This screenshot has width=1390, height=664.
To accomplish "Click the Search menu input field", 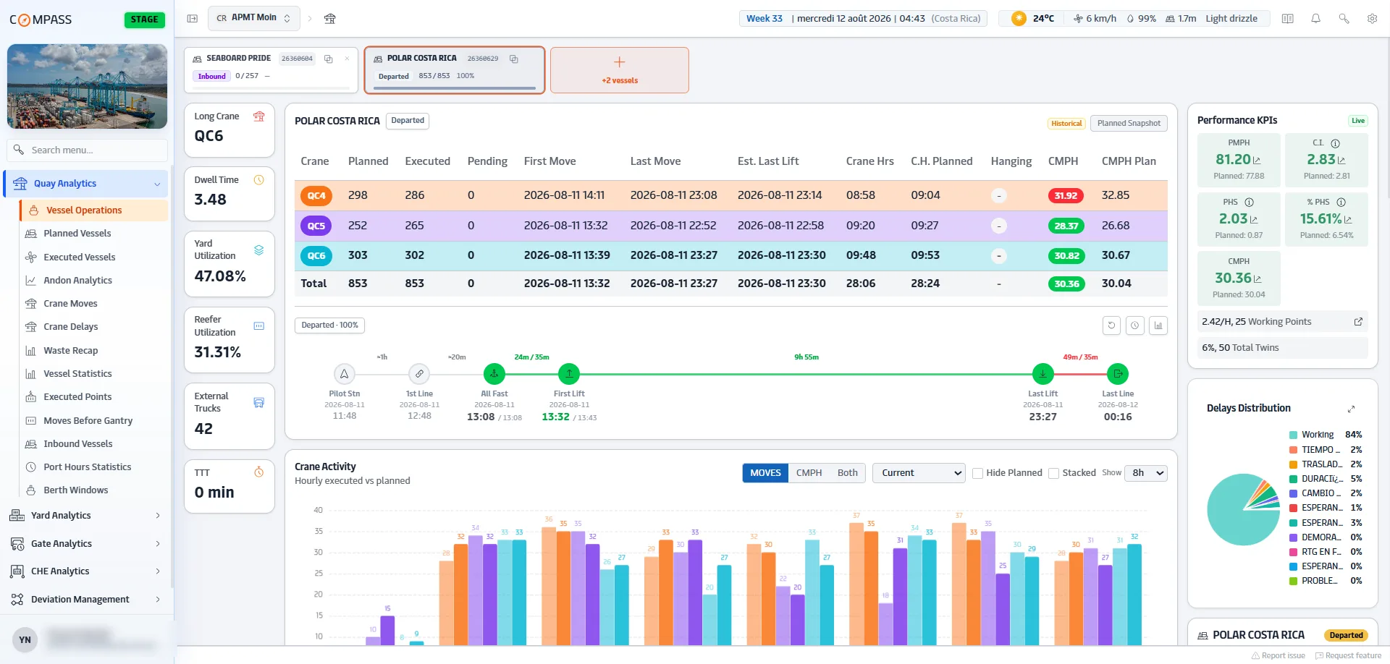I will 87,150.
